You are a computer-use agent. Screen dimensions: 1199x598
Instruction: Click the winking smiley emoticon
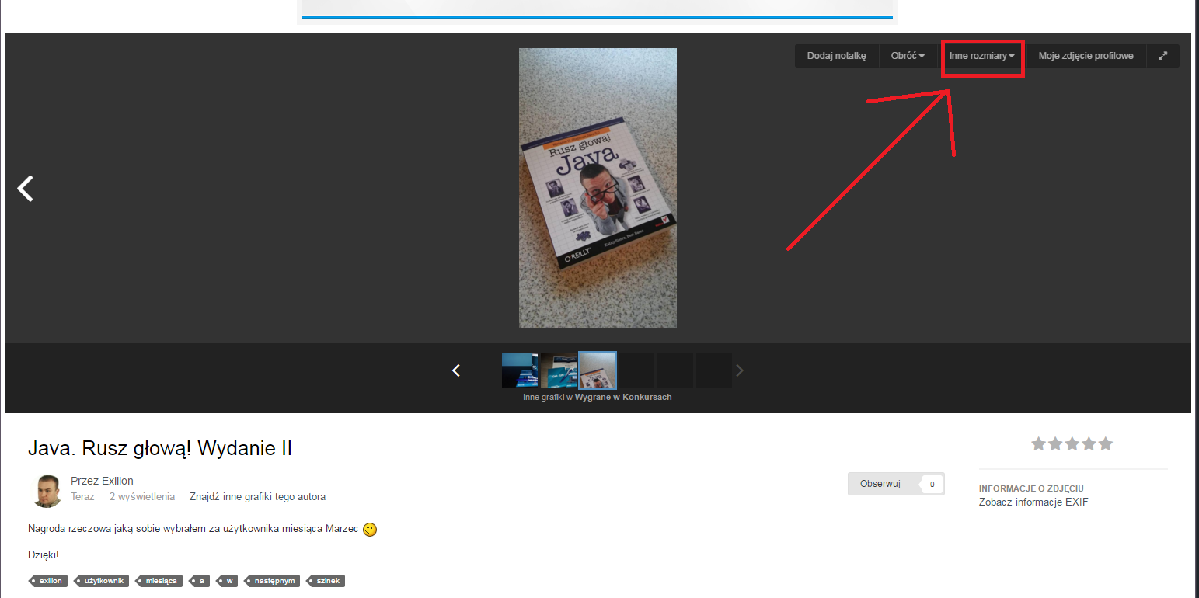coord(370,530)
